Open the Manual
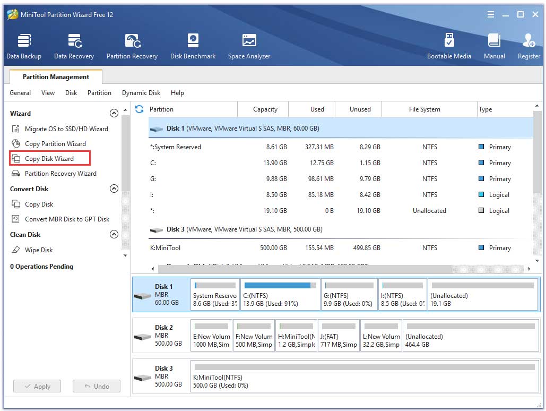546x411 pixels. 494,46
